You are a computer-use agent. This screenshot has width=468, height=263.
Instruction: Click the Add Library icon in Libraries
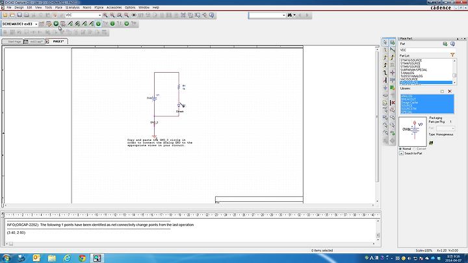coord(442,92)
